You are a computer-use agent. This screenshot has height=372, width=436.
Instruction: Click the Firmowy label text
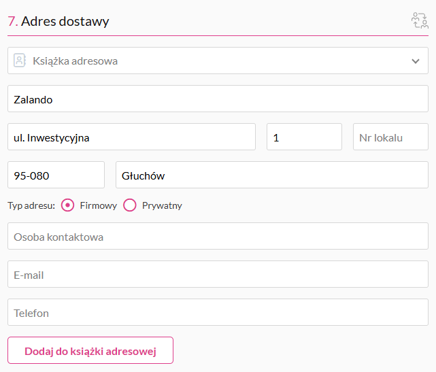pos(99,206)
